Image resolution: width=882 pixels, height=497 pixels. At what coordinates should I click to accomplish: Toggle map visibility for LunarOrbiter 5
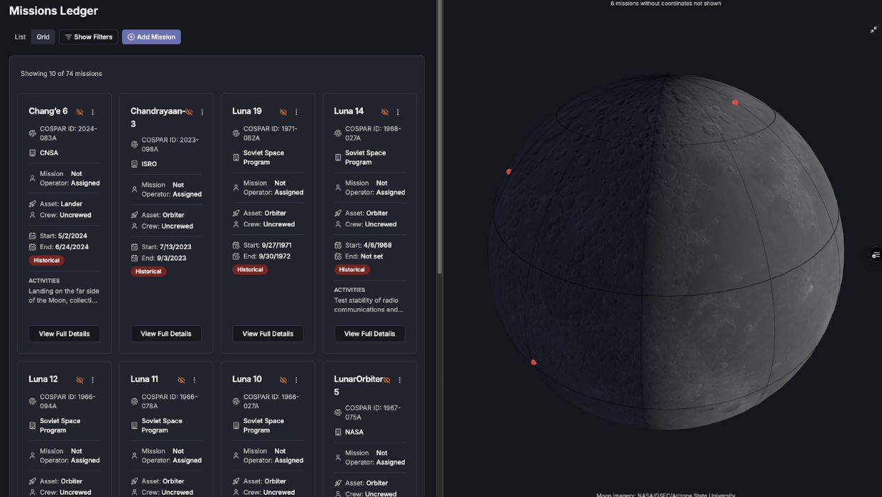tap(387, 380)
